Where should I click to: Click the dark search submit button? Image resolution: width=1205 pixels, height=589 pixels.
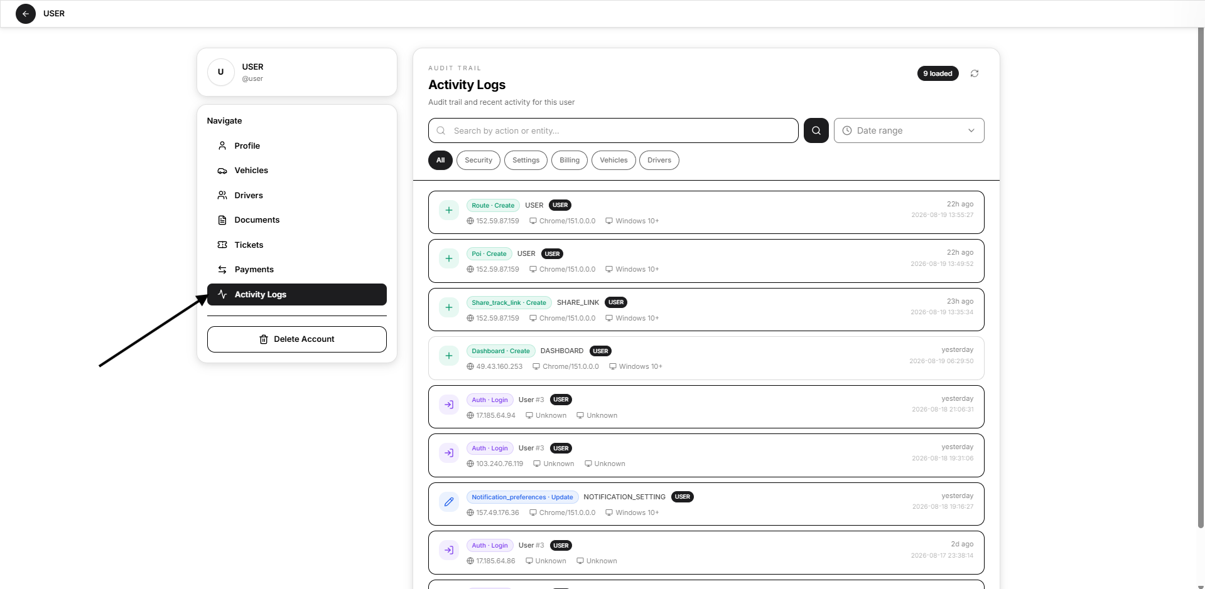click(x=816, y=130)
